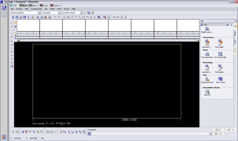The height and width of the screenshot is (141, 238).
Task: Switch to the Laser tab
Action: pyautogui.click(x=44, y=6)
